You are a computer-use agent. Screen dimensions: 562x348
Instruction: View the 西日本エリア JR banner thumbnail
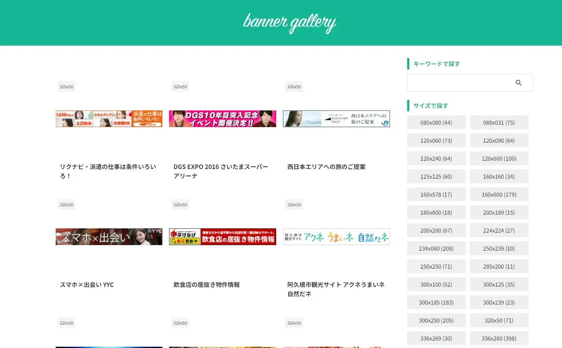pos(336,119)
